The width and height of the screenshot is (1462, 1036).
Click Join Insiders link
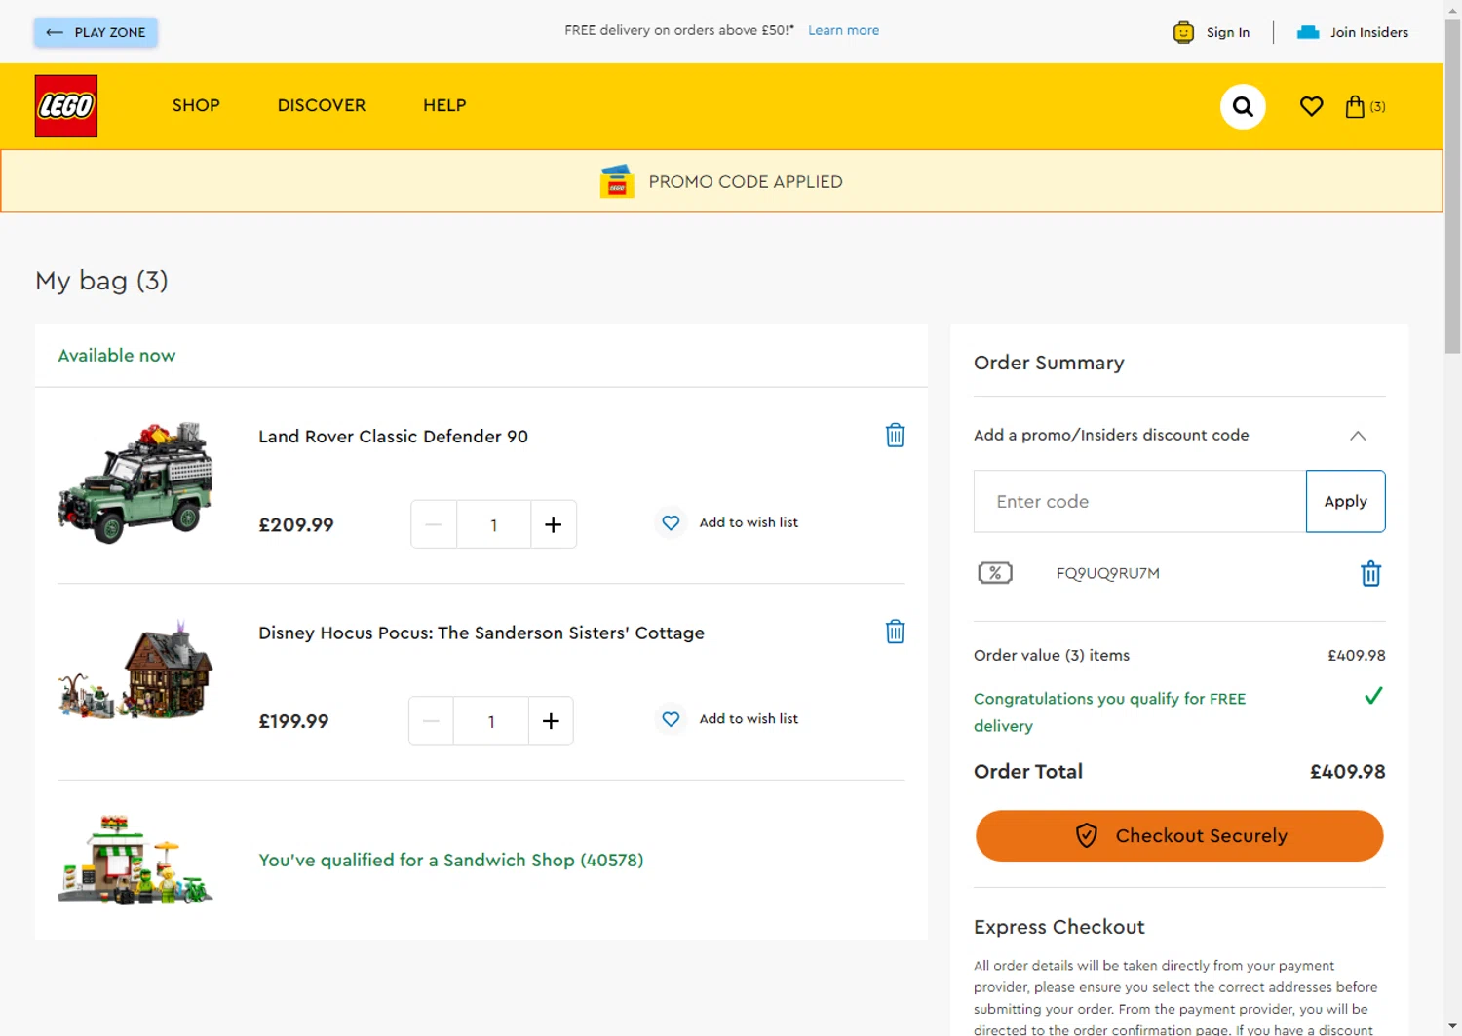pyautogui.click(x=1369, y=32)
